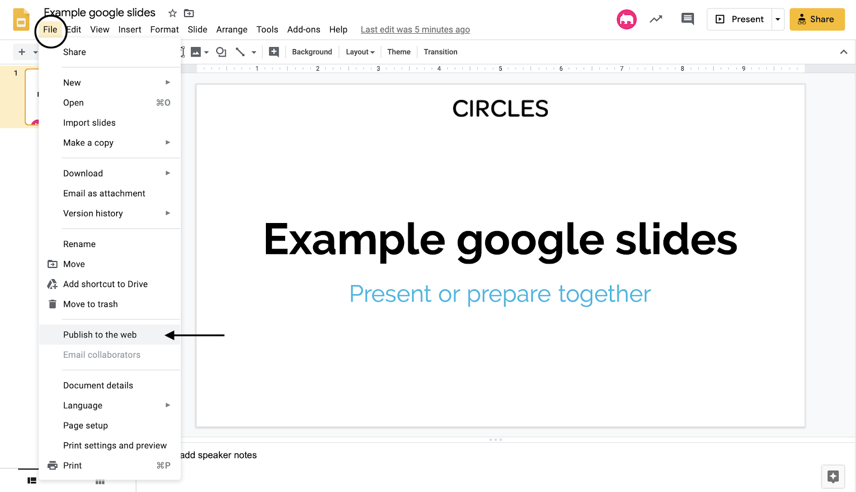Open the File menu
This screenshot has height=492, width=856.
[x=50, y=29]
